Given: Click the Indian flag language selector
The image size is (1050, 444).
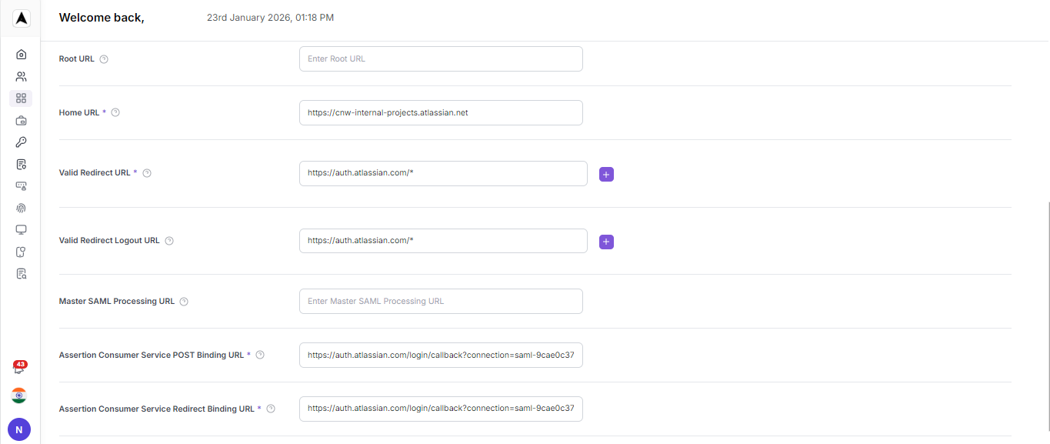Looking at the screenshot, I should 18,396.
